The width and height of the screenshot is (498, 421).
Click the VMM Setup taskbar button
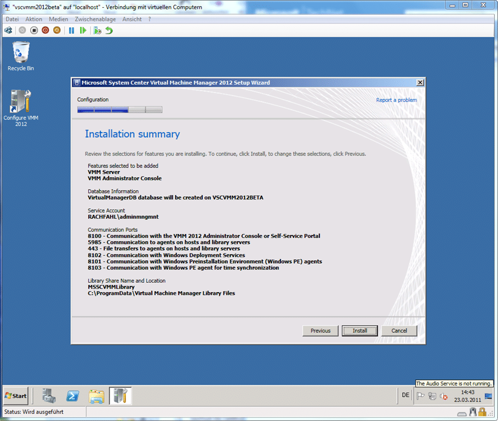click(x=121, y=396)
